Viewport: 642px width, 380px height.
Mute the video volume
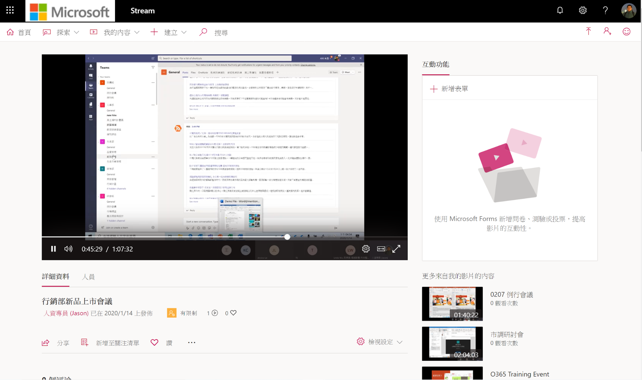point(68,249)
